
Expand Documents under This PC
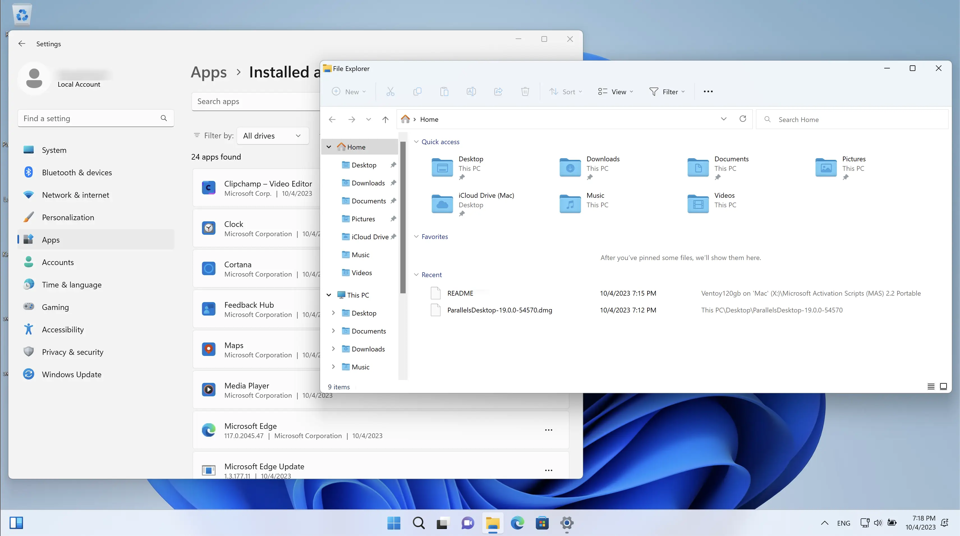(333, 331)
